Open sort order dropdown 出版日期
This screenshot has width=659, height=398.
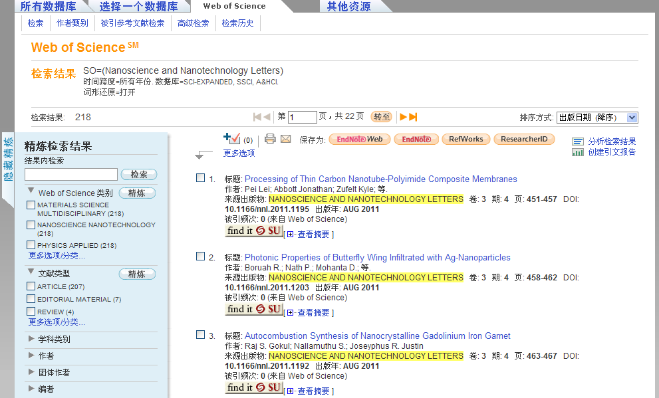[597, 118]
